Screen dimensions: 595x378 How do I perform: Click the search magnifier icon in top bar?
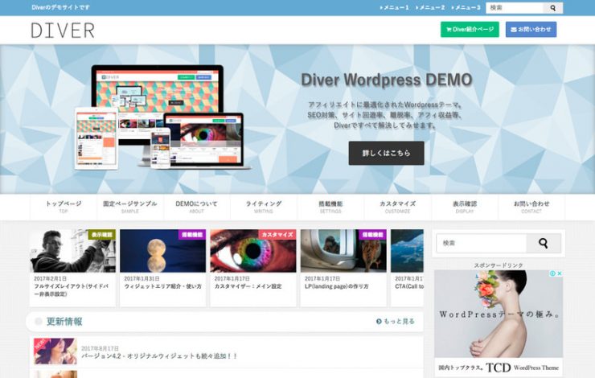pos(552,8)
